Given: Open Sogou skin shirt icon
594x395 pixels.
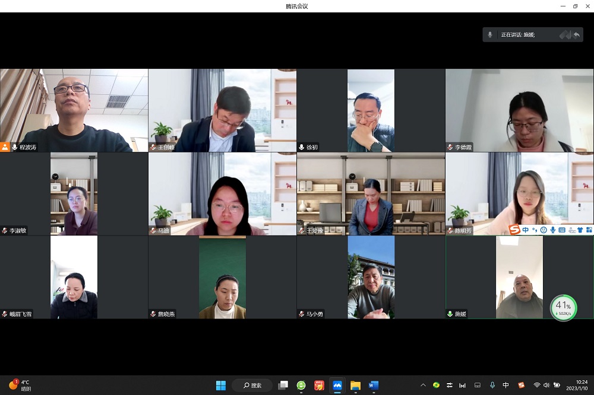Looking at the screenshot, I should click(x=580, y=230).
